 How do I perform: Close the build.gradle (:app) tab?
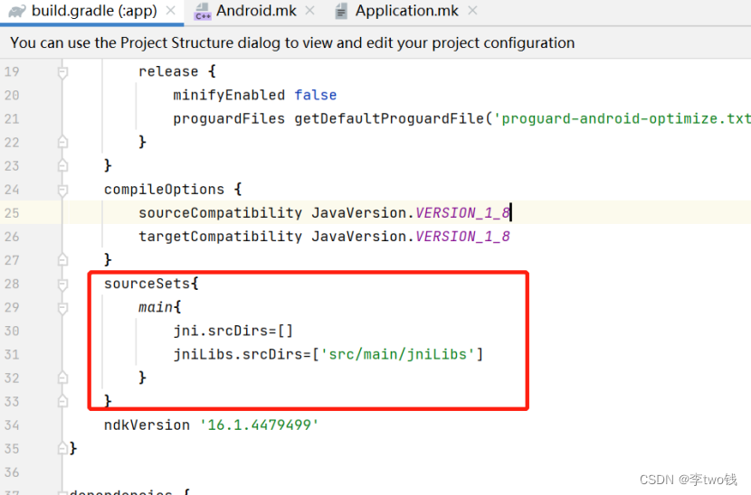click(x=170, y=11)
